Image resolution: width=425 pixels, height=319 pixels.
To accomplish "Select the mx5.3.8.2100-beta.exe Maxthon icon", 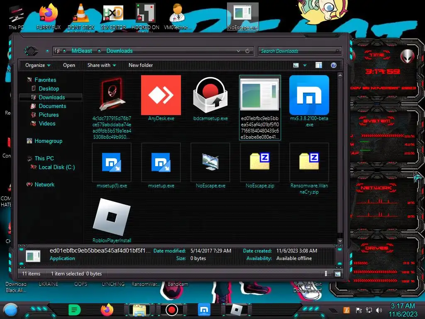I will (x=309, y=95).
